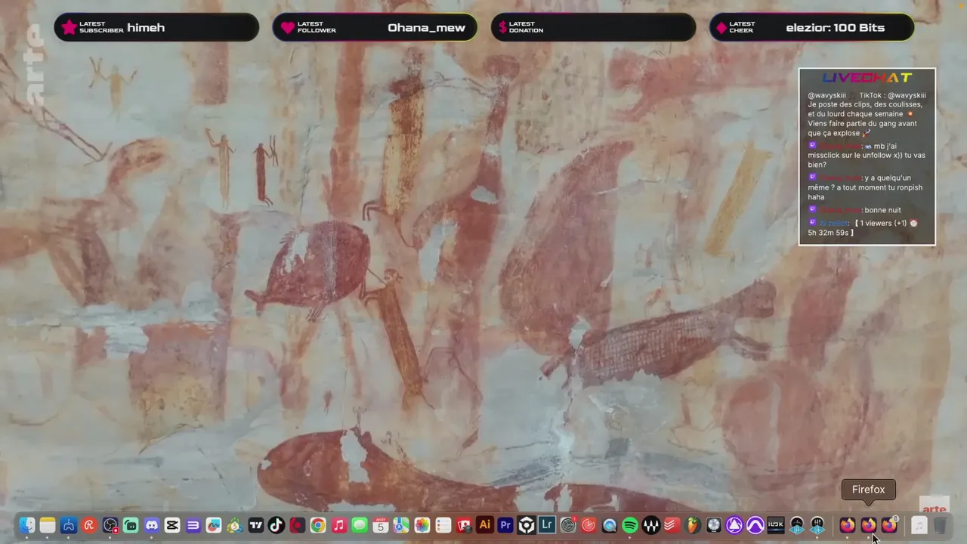Click the LIVECHAT panel header
The width and height of the screenshot is (967, 544).
pos(867,78)
